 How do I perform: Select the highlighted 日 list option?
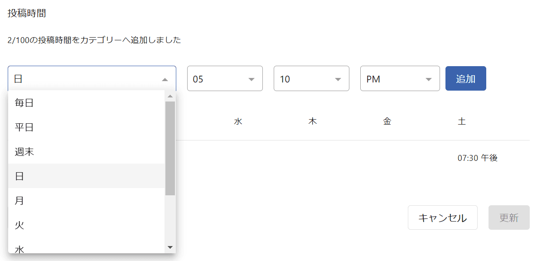[x=86, y=176]
